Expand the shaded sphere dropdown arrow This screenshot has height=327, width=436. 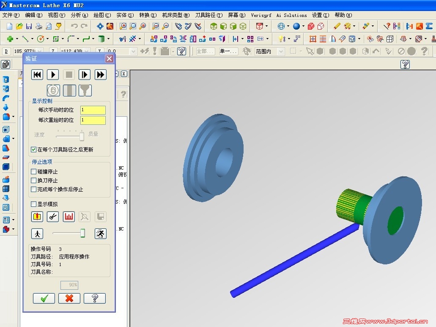tap(303, 26)
